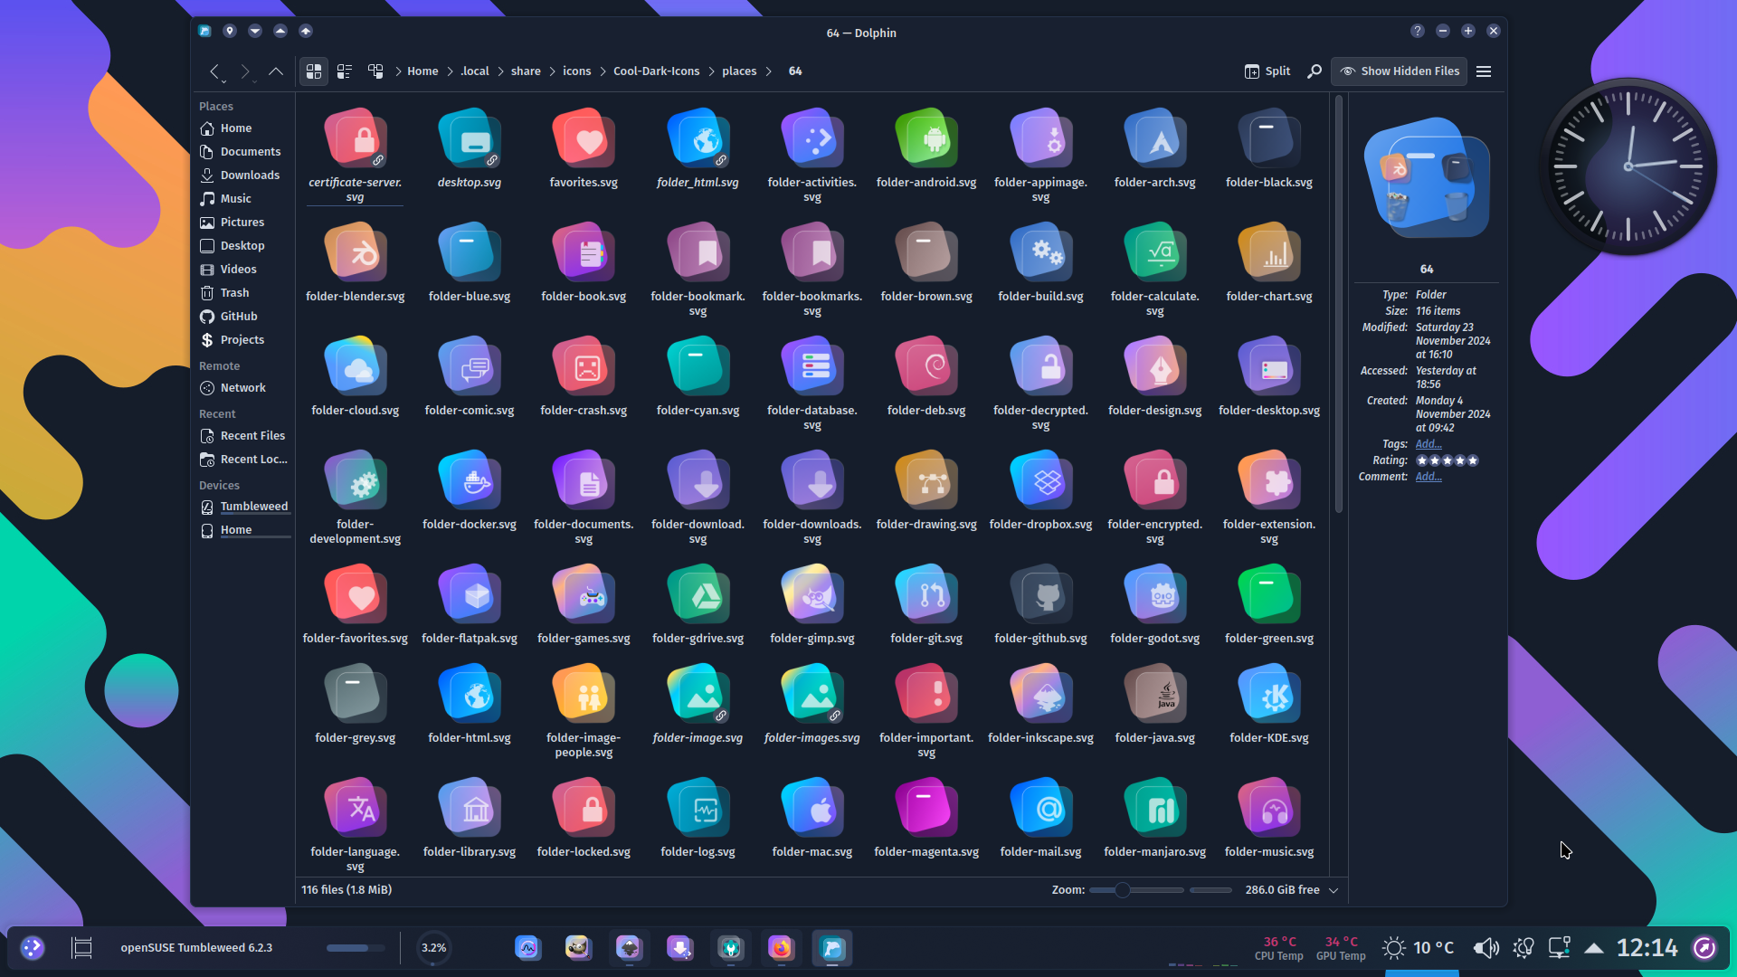Image resolution: width=1737 pixels, height=977 pixels.
Task: Select folder-docker.svg file
Action: tap(470, 491)
